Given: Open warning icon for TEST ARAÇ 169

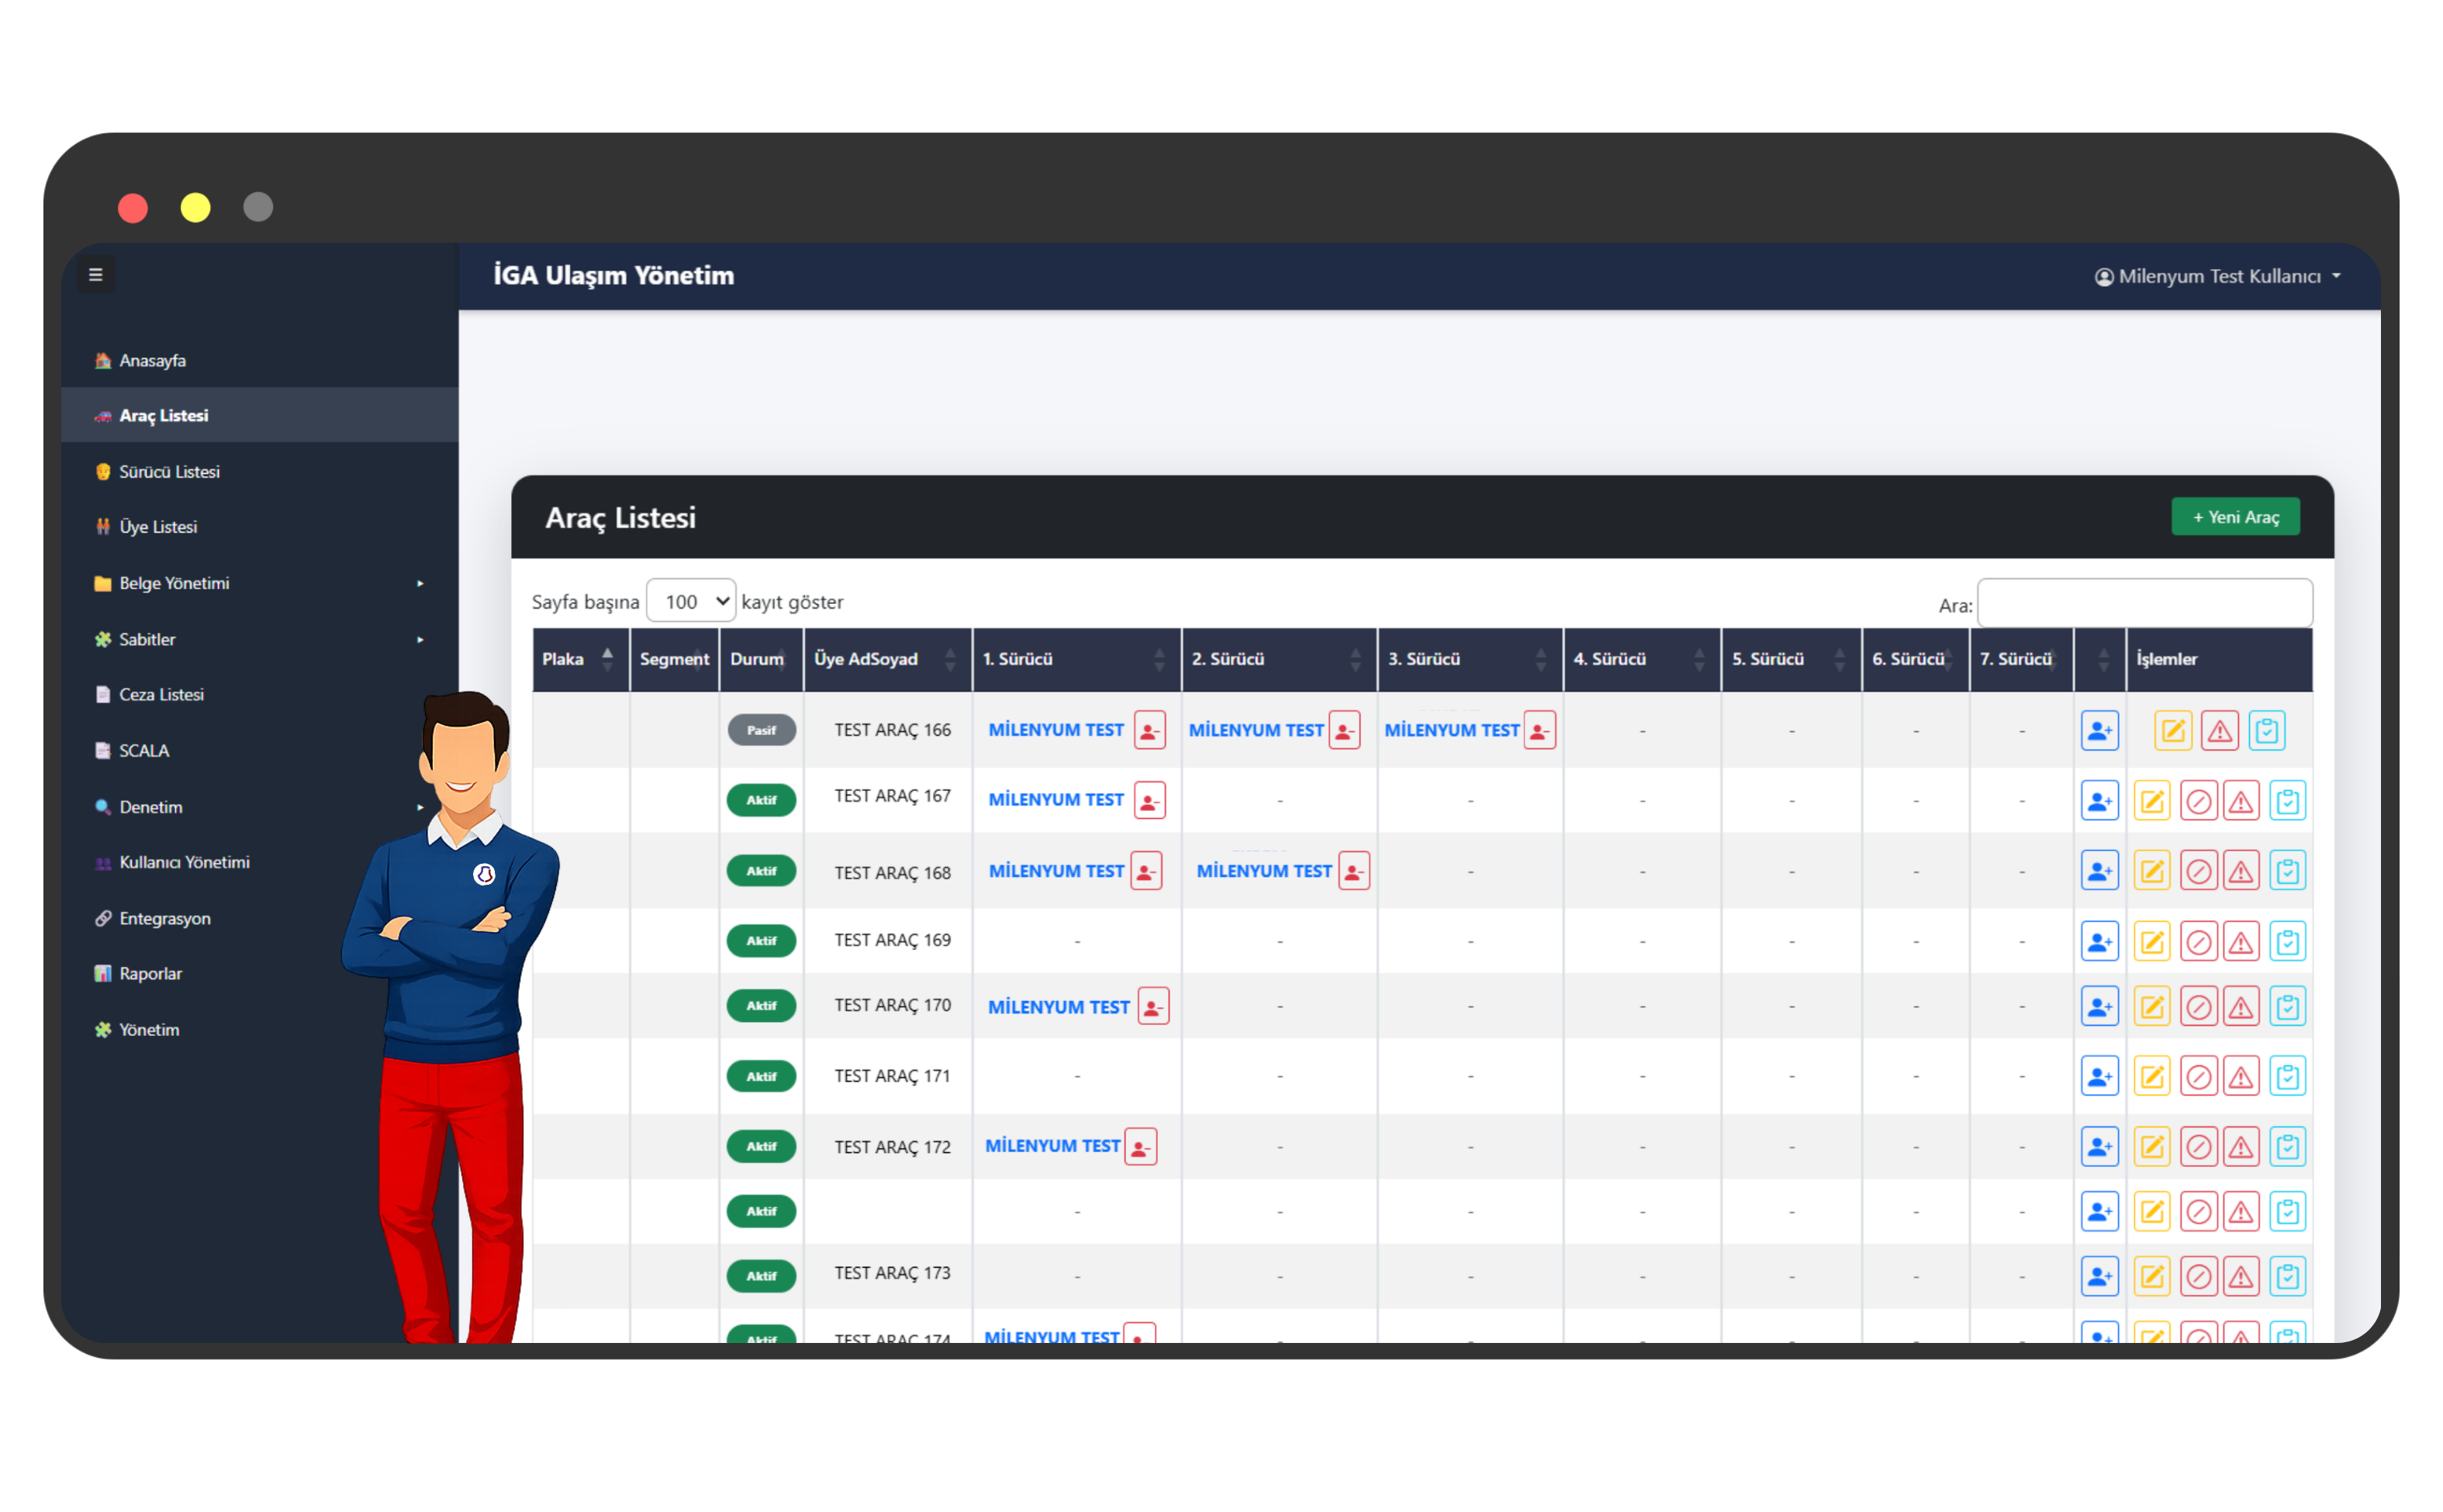Looking at the screenshot, I should tap(2241, 942).
